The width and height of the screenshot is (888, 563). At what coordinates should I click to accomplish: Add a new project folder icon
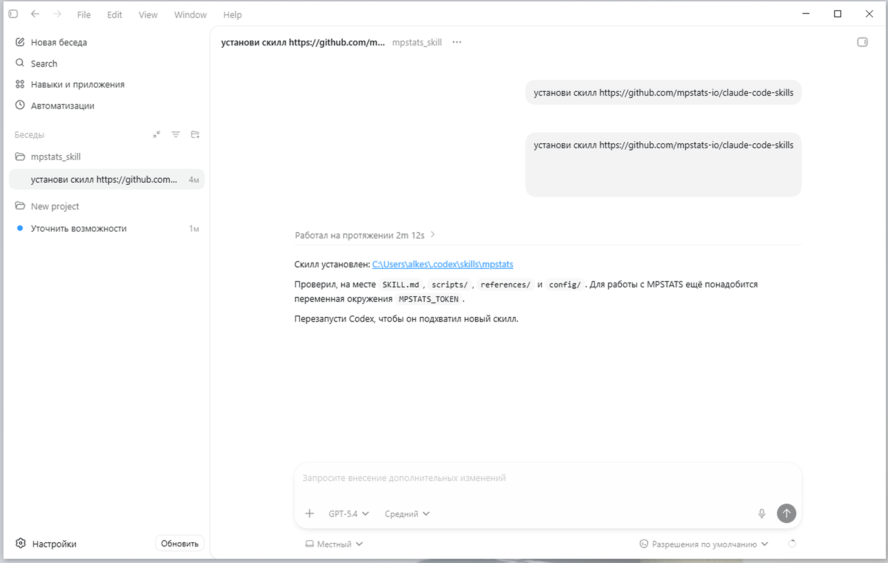coord(195,135)
